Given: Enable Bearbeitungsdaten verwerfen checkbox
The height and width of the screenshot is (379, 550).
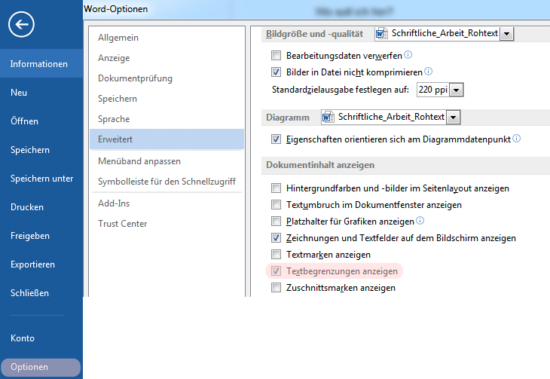Looking at the screenshot, I should [x=277, y=56].
